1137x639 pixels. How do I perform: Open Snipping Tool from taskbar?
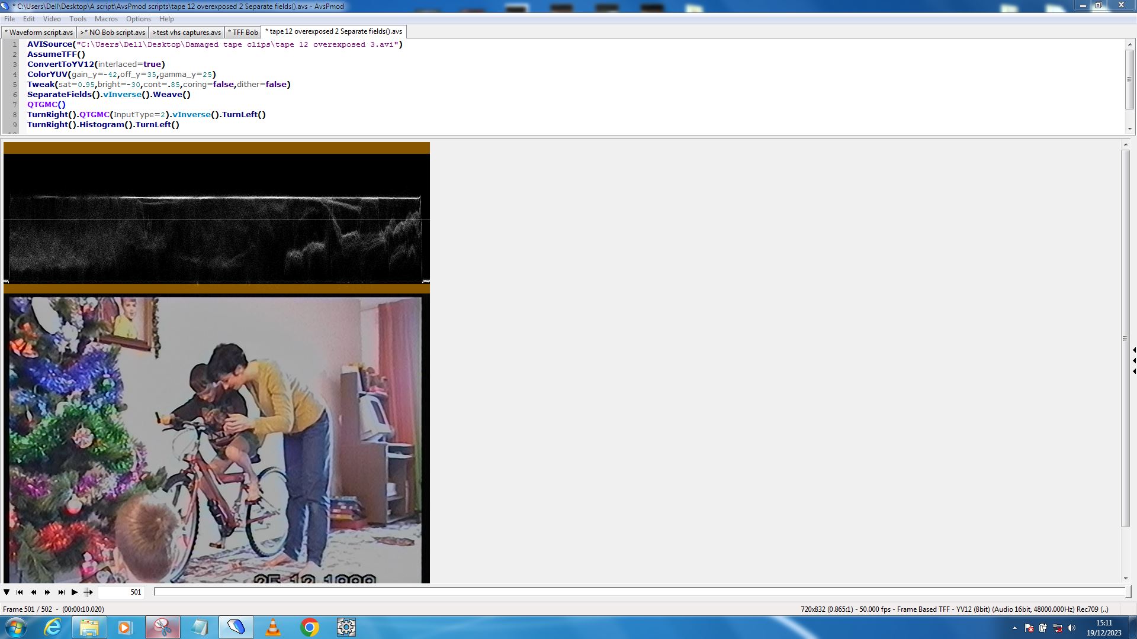click(163, 627)
